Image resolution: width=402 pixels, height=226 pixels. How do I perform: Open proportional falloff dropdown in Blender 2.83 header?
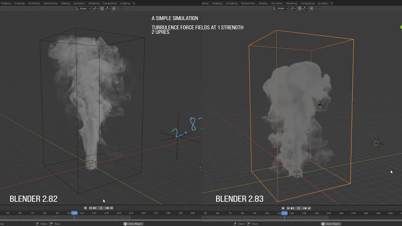click(x=317, y=8)
